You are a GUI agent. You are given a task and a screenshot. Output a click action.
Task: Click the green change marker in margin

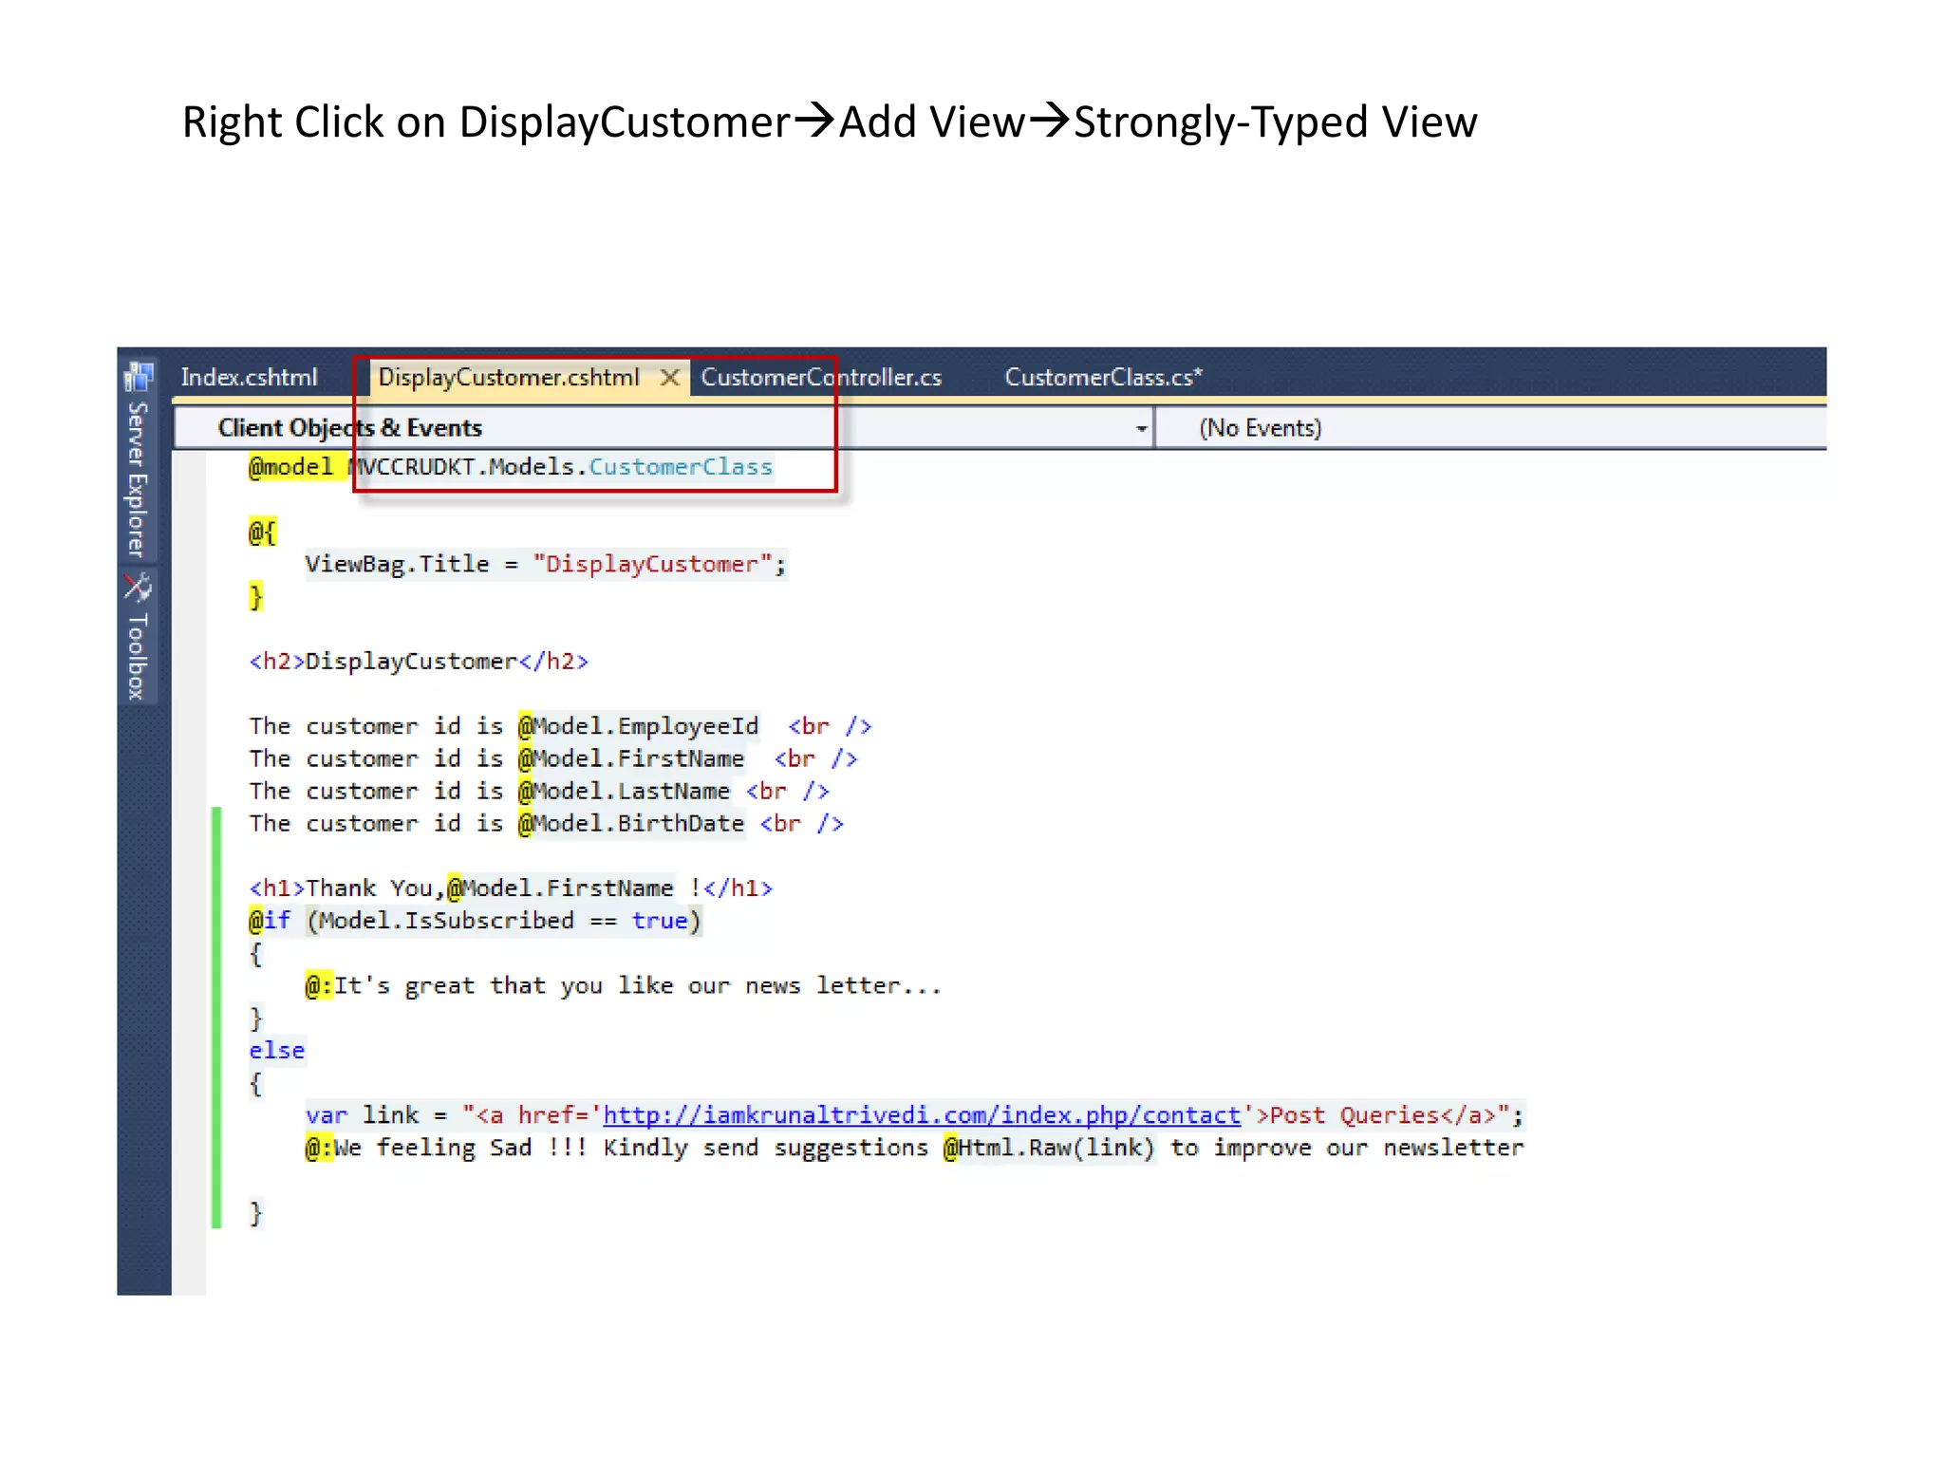[x=216, y=1017]
